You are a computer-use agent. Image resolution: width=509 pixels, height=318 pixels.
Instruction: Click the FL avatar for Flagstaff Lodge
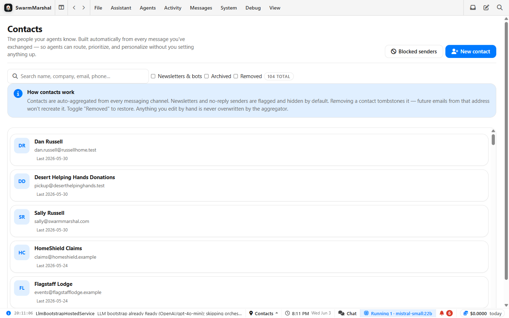tap(22, 288)
